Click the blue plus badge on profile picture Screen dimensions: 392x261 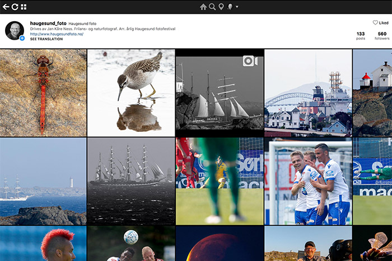click(x=22, y=38)
